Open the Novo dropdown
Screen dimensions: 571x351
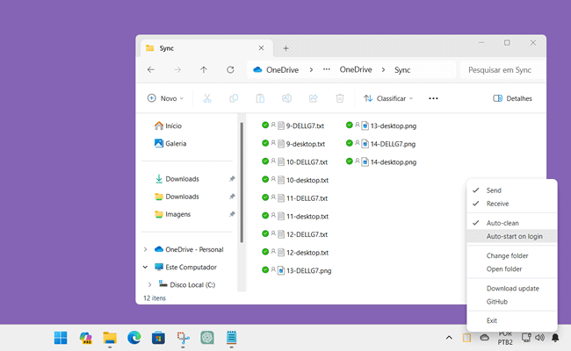pos(165,98)
